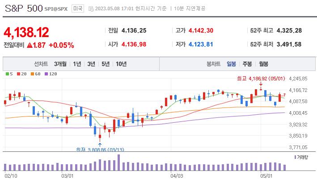Viewport: 317px width, 183px height.
Task: Click the orange 60-day moving average swatch
Action: (x=32, y=74)
